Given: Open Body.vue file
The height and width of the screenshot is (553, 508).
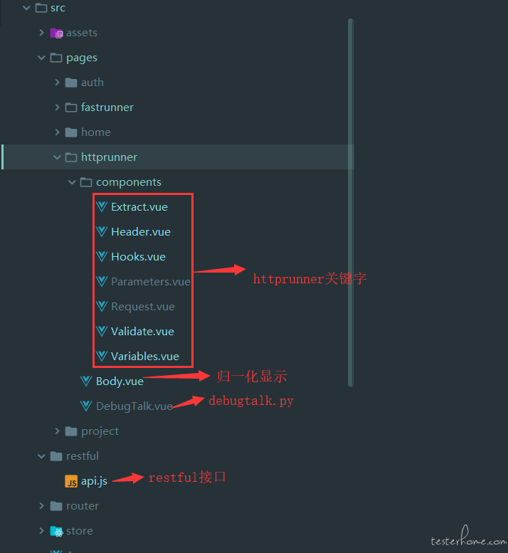Looking at the screenshot, I should pos(120,381).
